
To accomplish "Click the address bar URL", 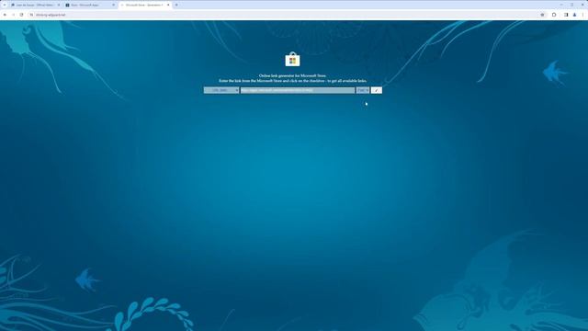I will click(51, 15).
